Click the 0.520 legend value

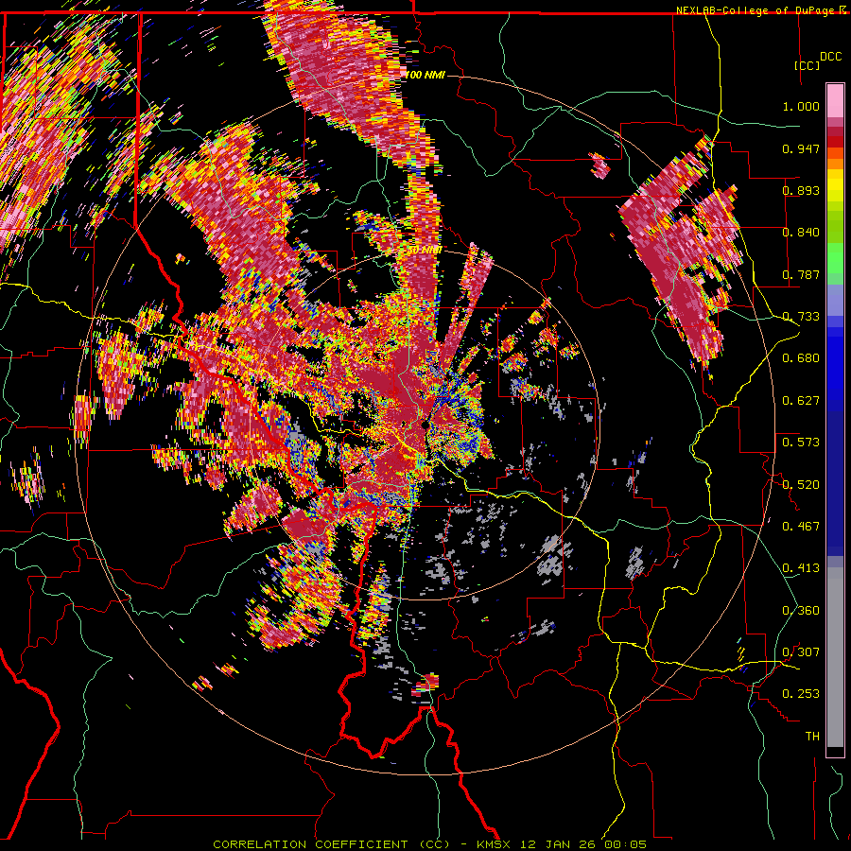[801, 485]
